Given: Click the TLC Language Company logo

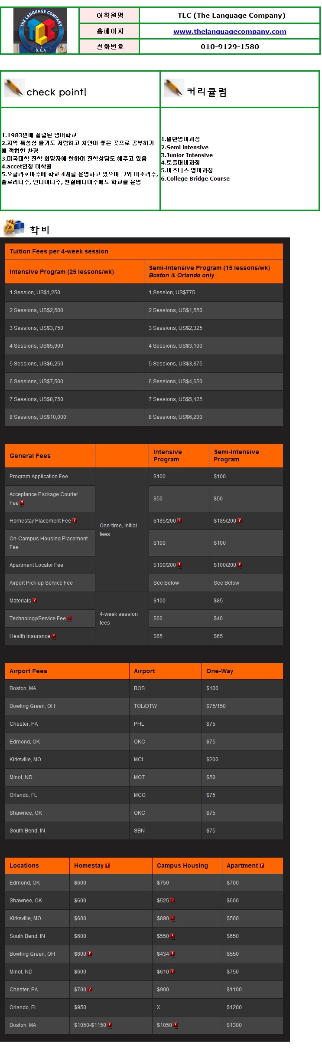Looking at the screenshot, I should (x=40, y=30).
